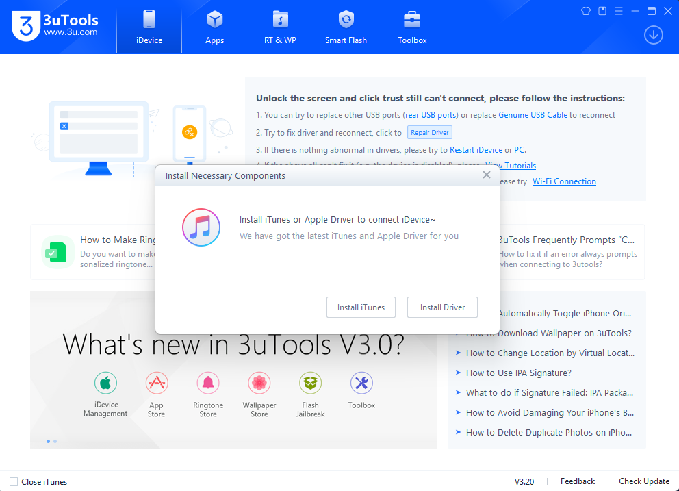
Task: Open the green ringtone tutorial icon
Action: [58, 252]
